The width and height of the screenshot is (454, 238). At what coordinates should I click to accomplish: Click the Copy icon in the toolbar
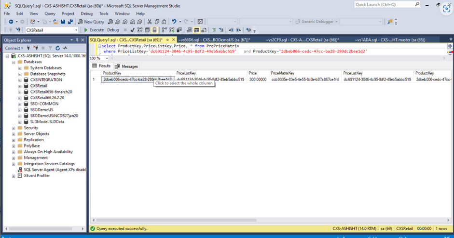pyautogui.click(x=157, y=22)
